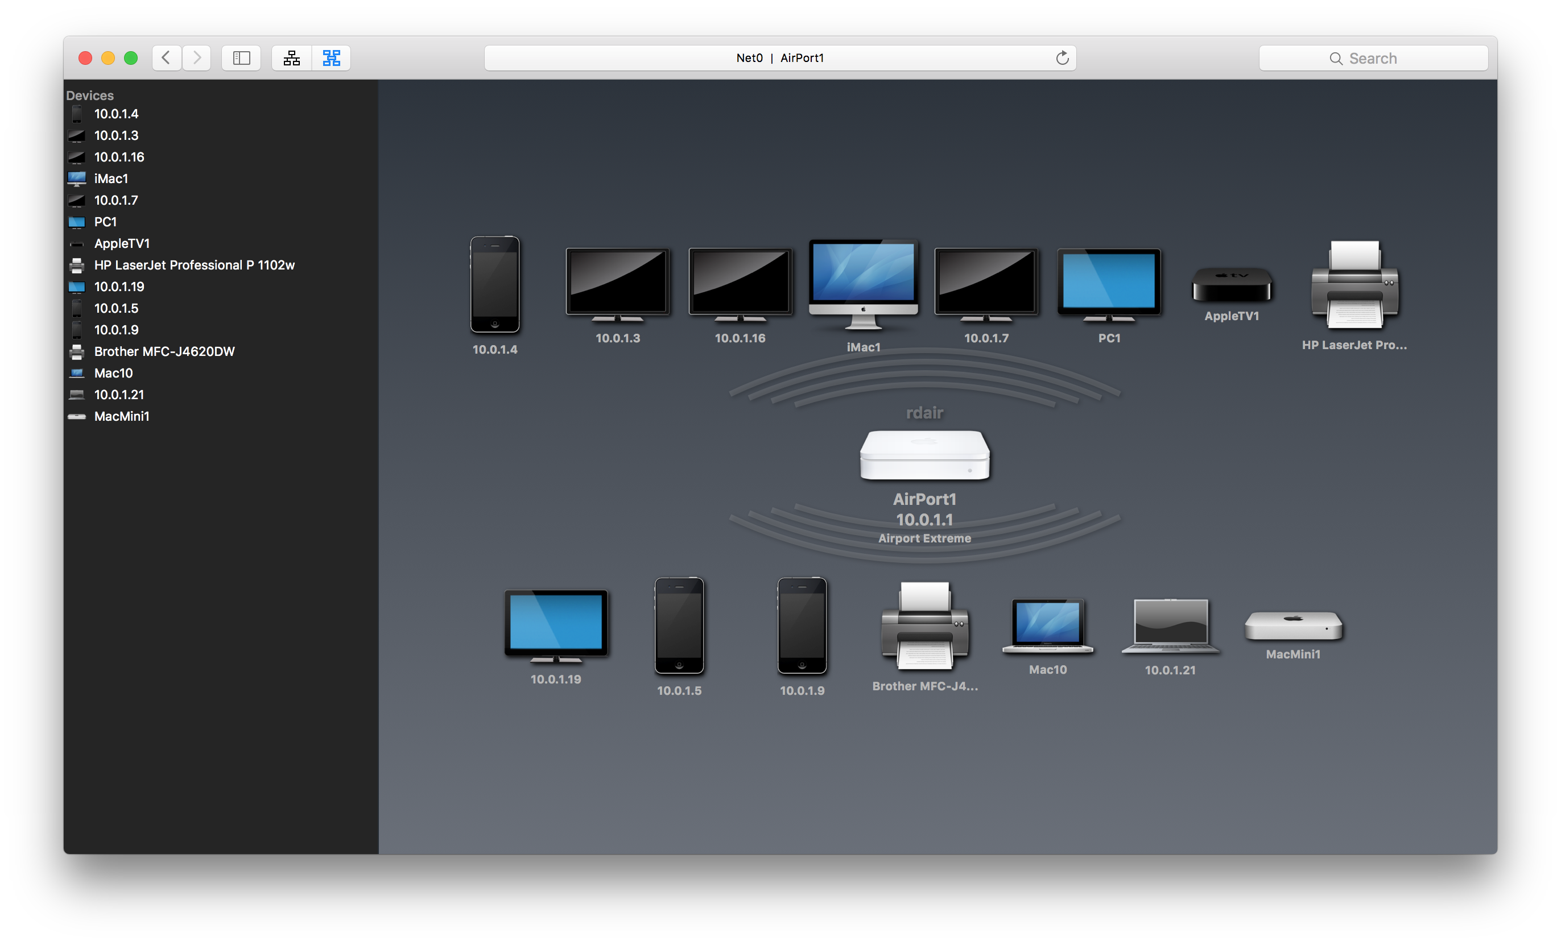Select Brother MFC-J4620DW in the Devices list
This screenshot has width=1561, height=945.
pyautogui.click(x=164, y=351)
